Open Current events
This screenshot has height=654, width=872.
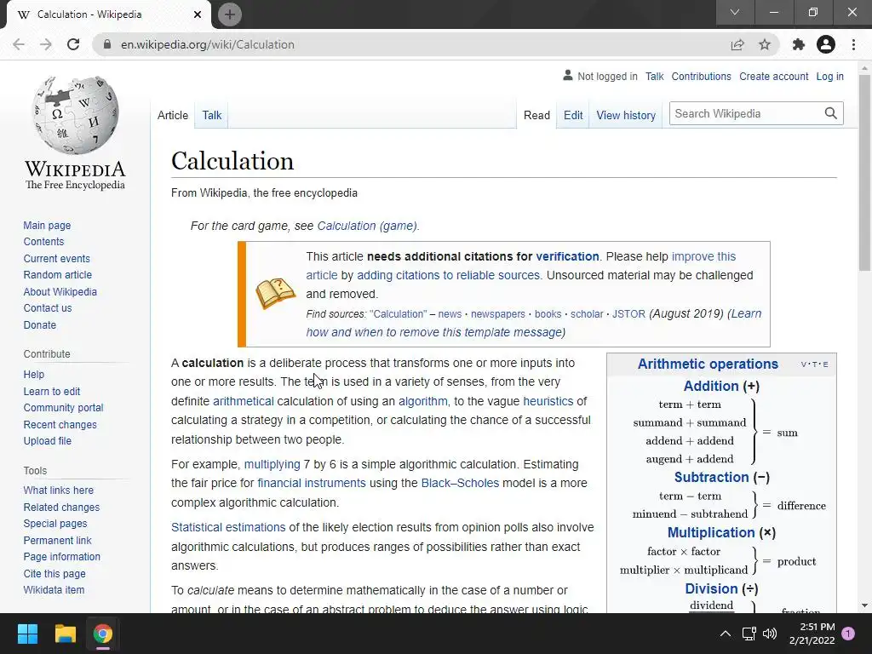click(56, 259)
